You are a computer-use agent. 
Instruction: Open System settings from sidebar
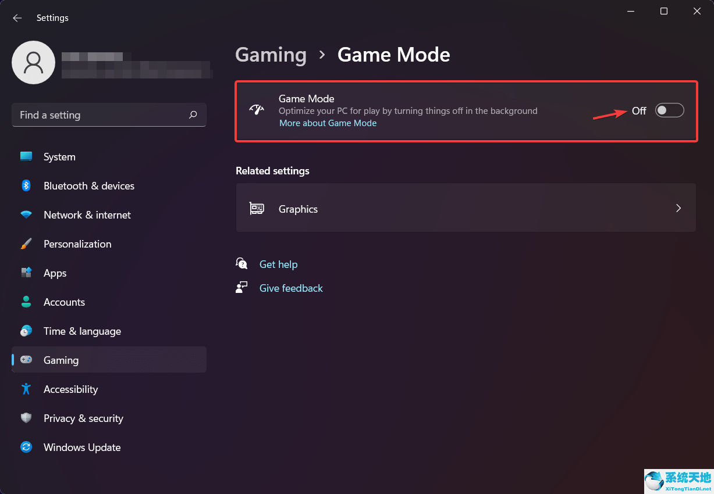[x=59, y=156]
